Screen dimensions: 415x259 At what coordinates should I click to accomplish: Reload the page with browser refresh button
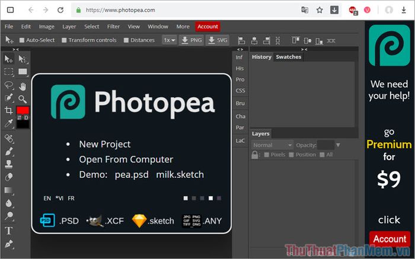point(60,10)
